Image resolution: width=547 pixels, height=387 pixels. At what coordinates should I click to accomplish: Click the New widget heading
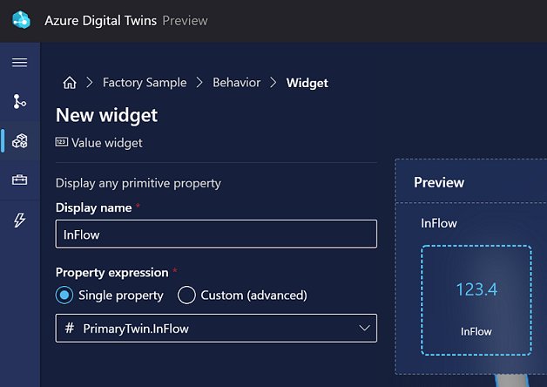(x=106, y=116)
